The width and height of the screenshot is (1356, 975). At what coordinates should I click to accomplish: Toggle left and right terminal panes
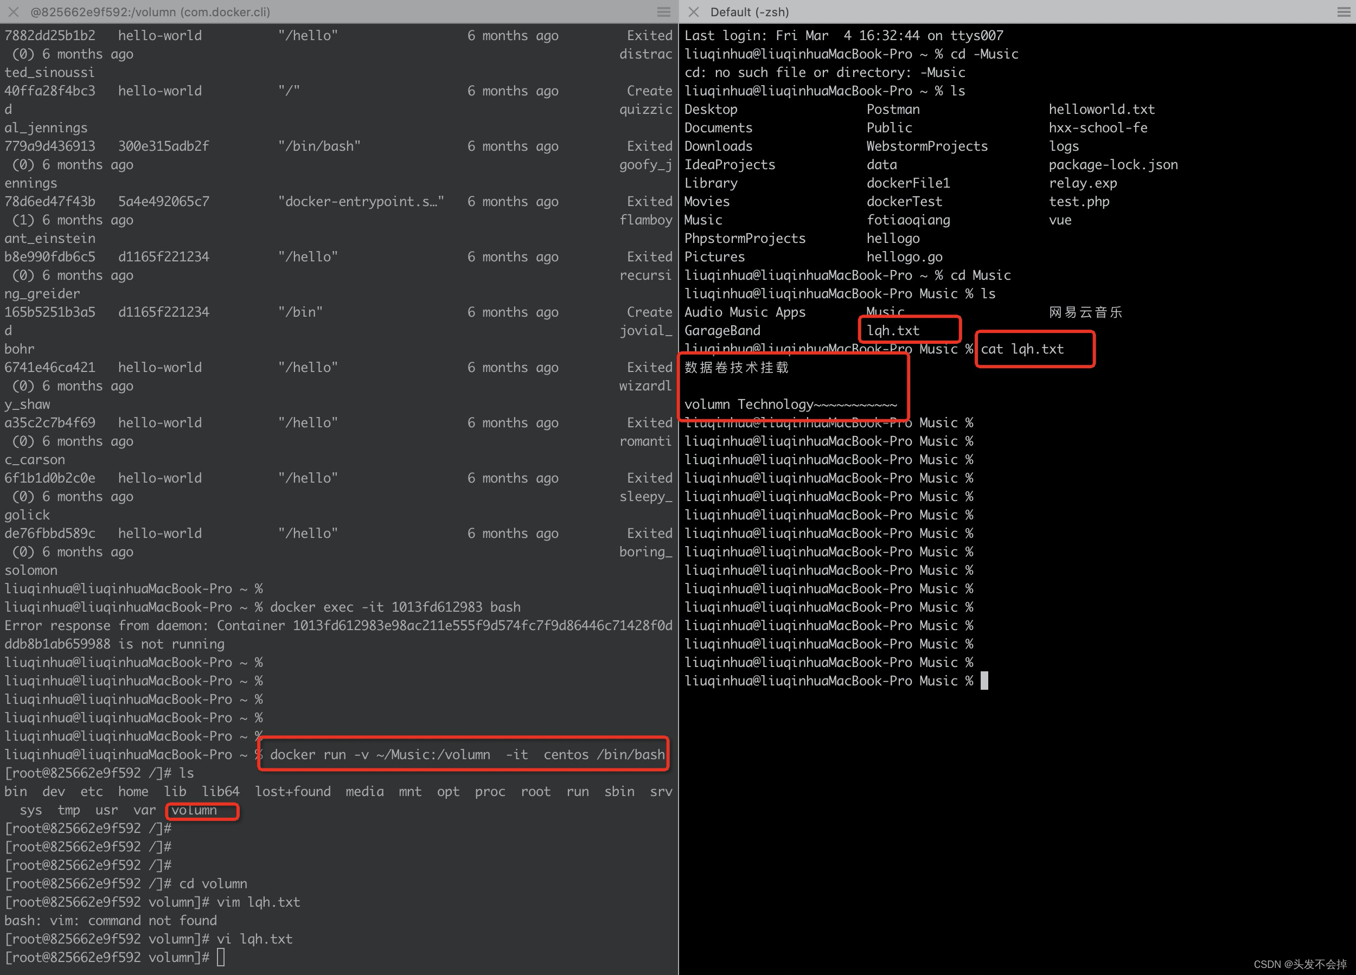(x=663, y=9)
